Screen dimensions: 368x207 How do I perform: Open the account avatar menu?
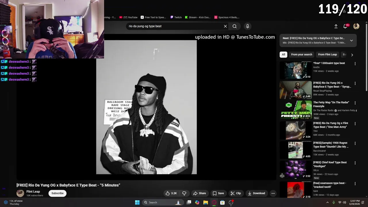[356, 26]
